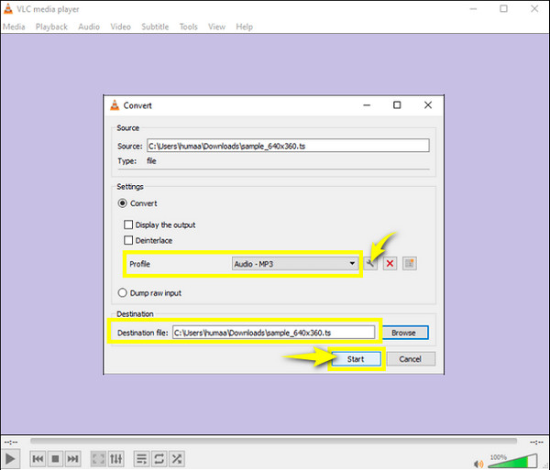Click the Start button

coord(356,359)
